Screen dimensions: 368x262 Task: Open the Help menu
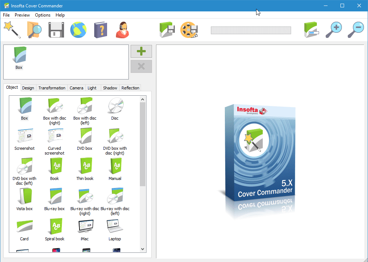click(x=60, y=15)
